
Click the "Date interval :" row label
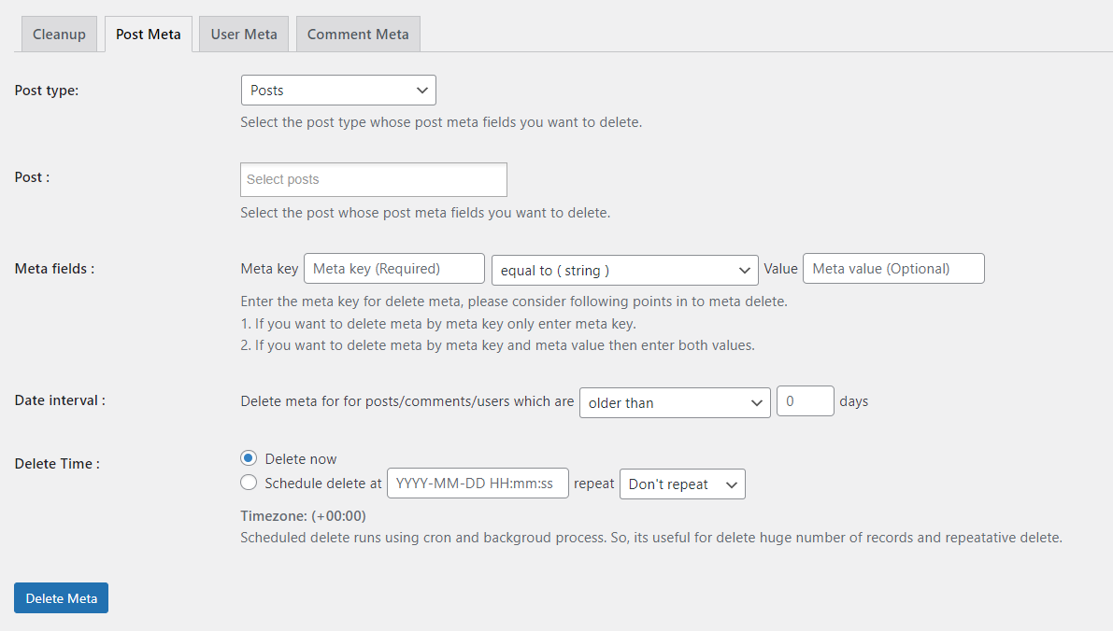tap(60, 400)
